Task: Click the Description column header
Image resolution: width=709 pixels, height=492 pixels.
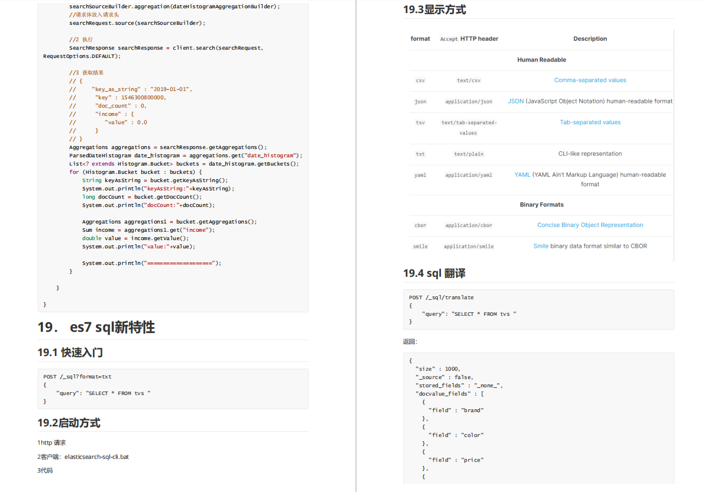Action: [x=590, y=39]
